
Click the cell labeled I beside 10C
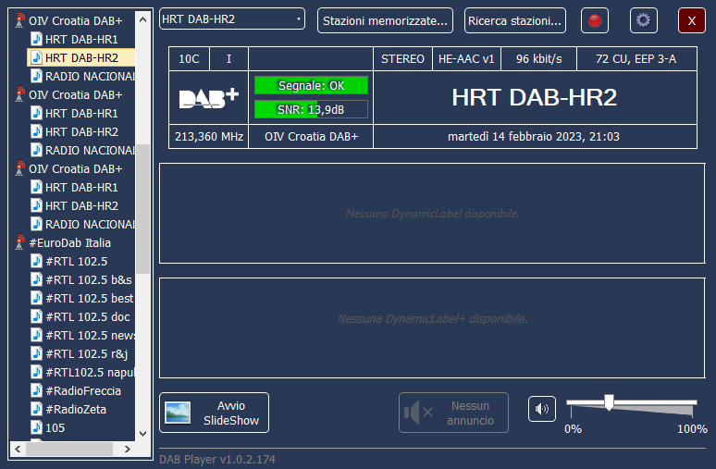click(228, 59)
